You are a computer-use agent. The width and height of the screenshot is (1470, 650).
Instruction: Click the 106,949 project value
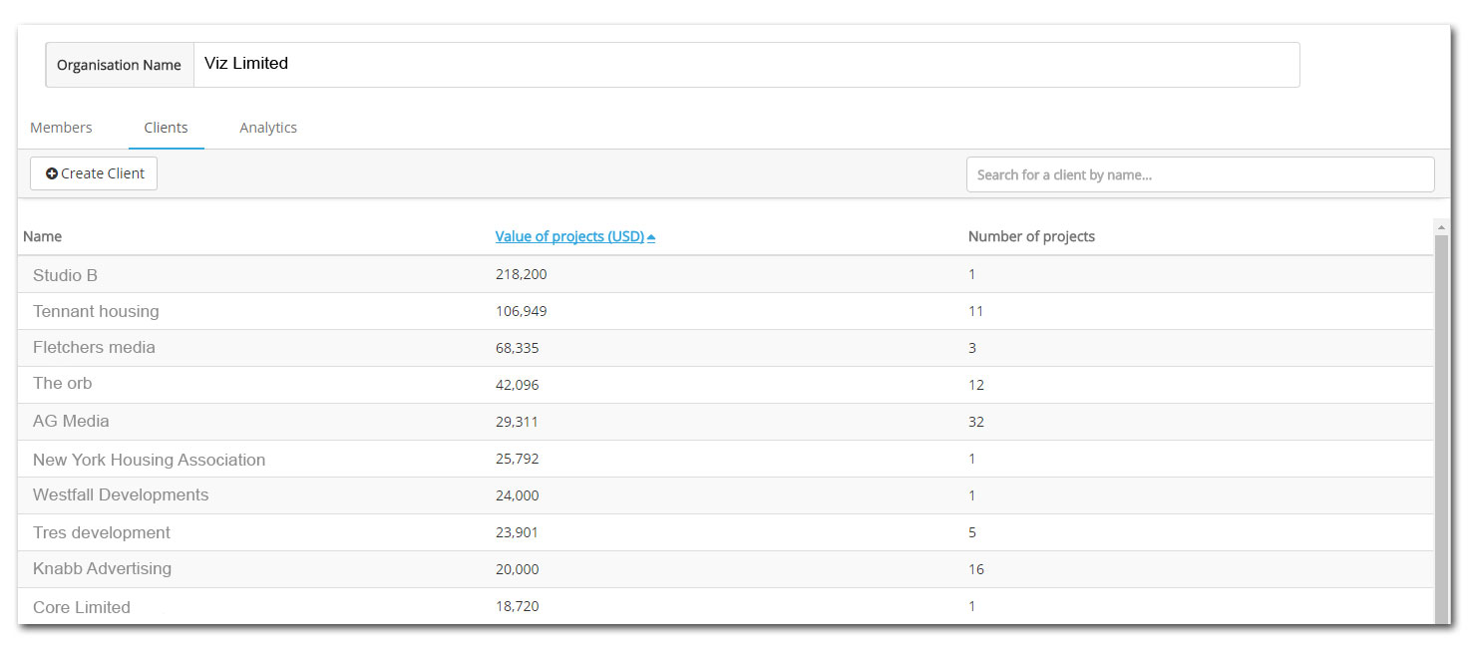521,311
